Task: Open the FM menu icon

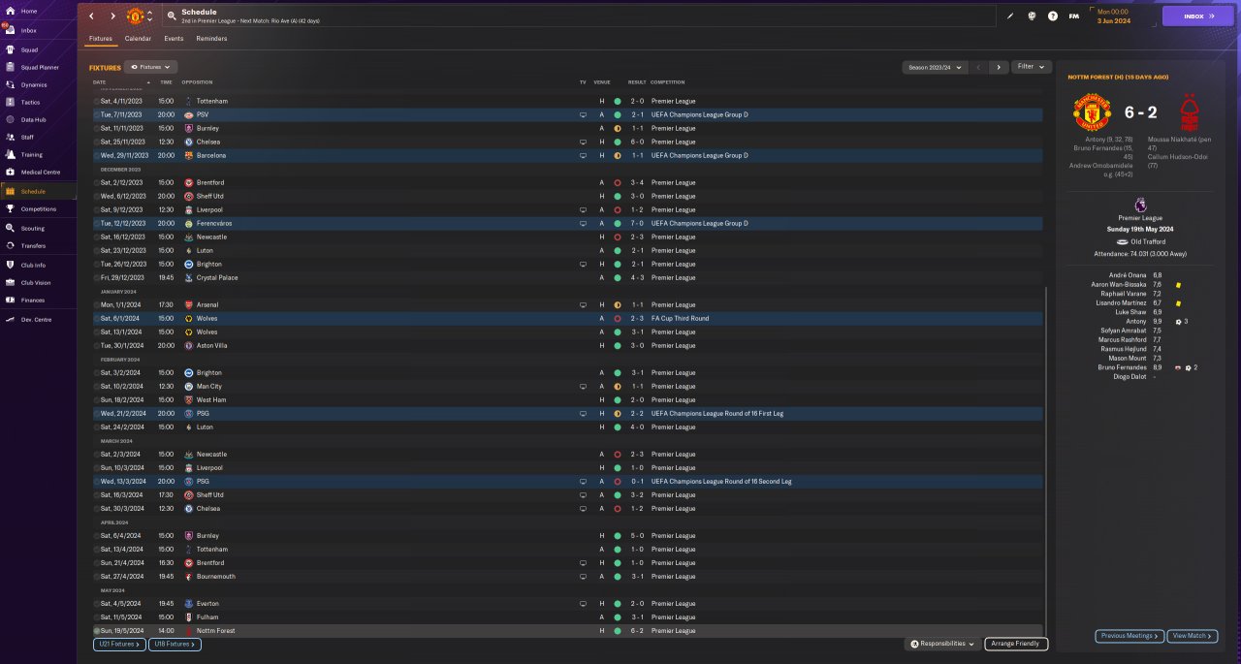Action: (x=1073, y=16)
